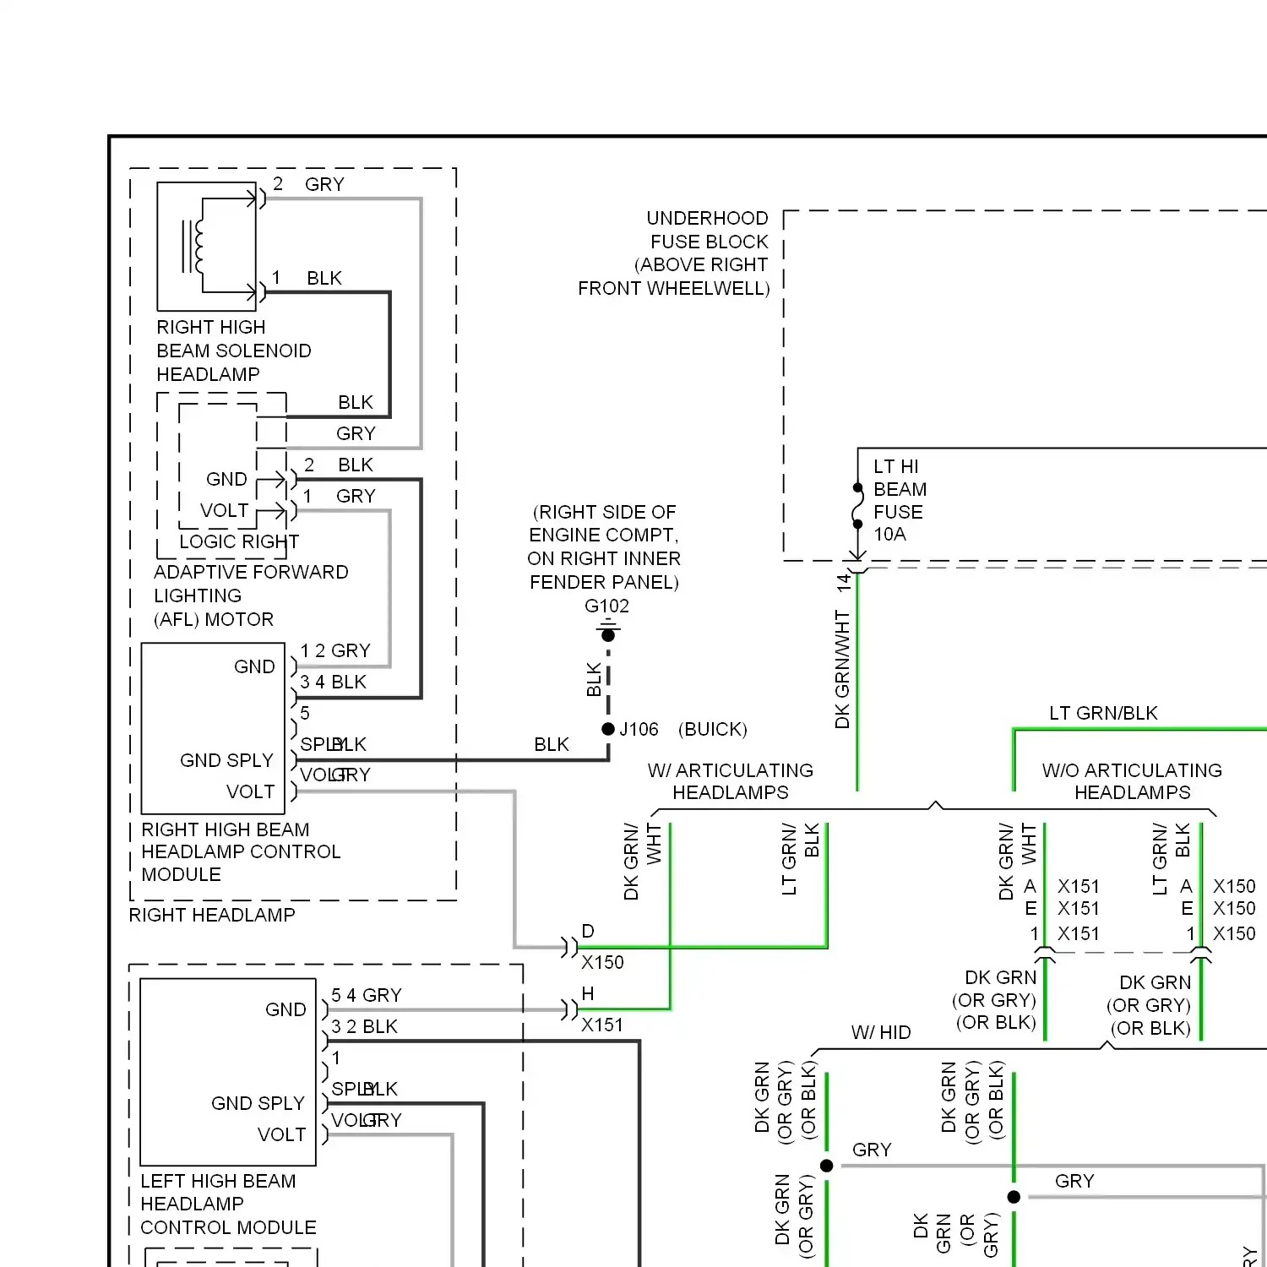This screenshot has height=1267, width=1267.
Task: Select the 'LT HI BEAM FUSE 10A' text
Action: point(900,500)
